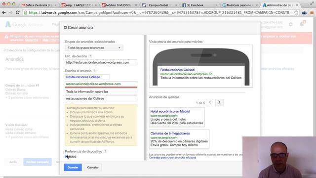Screen dimensions: 316x178
Task: Open the Chrome menu hamburger icon
Action: [x=312, y=12]
